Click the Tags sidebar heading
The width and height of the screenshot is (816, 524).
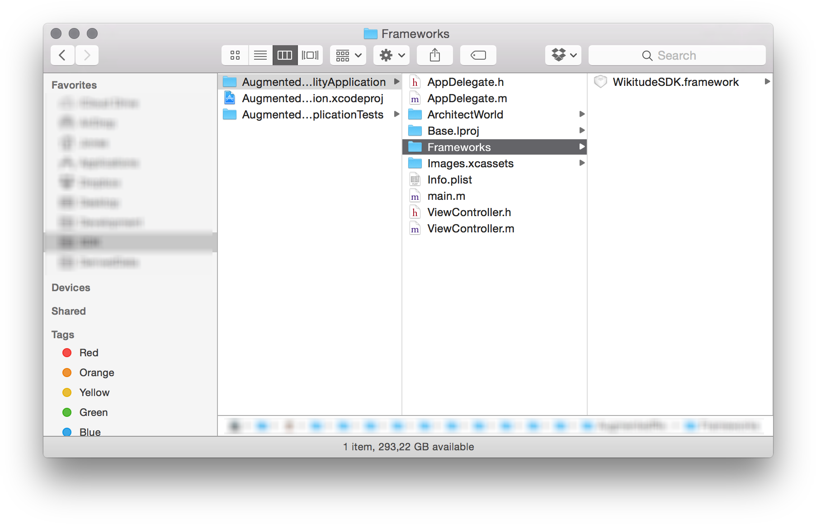63,335
